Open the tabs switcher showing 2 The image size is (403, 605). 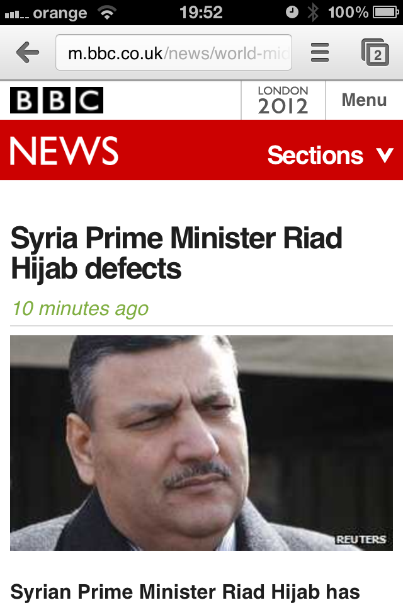click(x=375, y=52)
